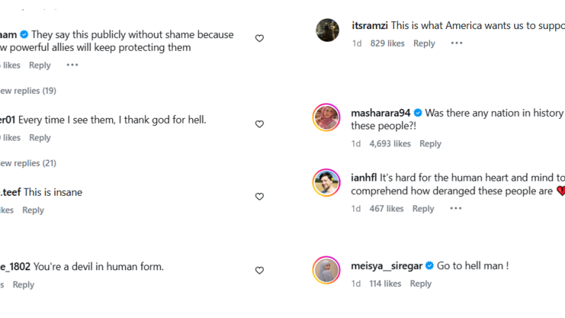565x318 pixels.
Task: Open masharara94's profile picture
Action: 327,117
